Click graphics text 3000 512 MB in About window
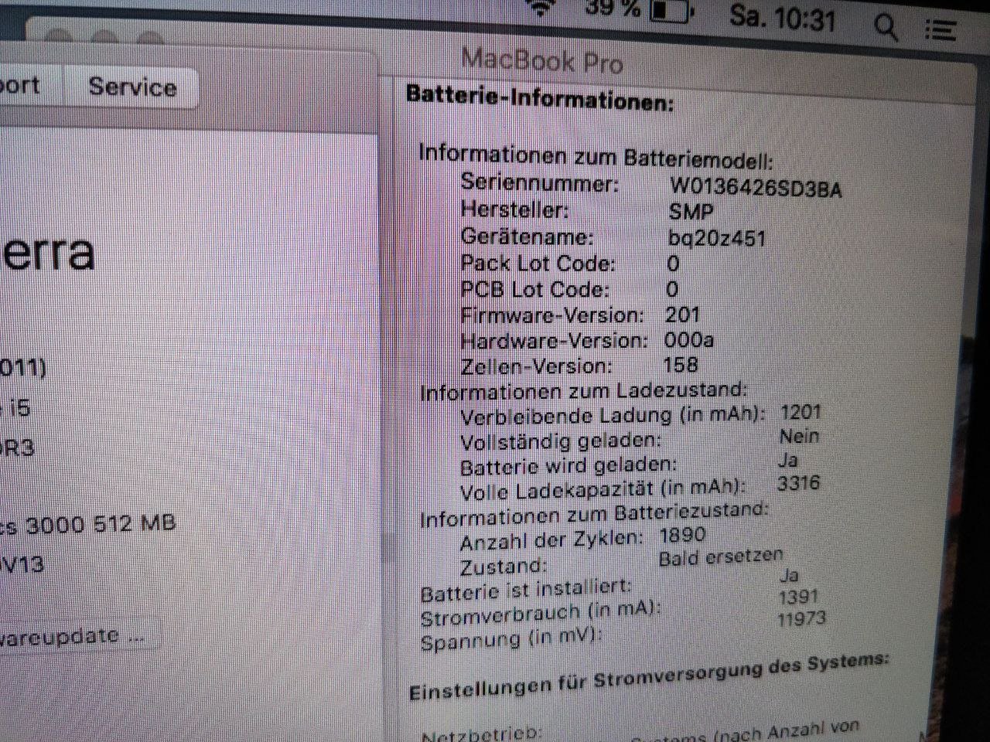 [x=101, y=525]
